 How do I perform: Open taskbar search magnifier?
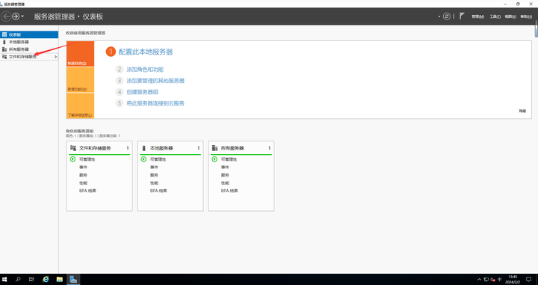pos(18,280)
